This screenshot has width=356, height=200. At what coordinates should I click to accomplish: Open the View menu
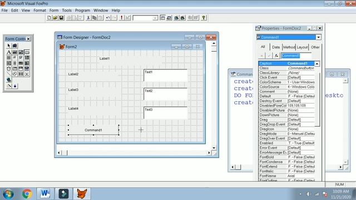[26, 11]
